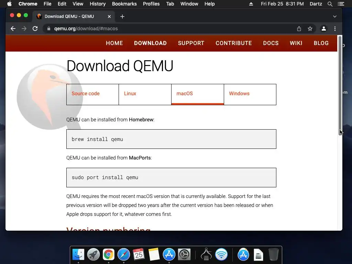The height and width of the screenshot is (264, 352).
Task: Launch Launchpad from the Dock
Action: pyautogui.click(x=93, y=255)
